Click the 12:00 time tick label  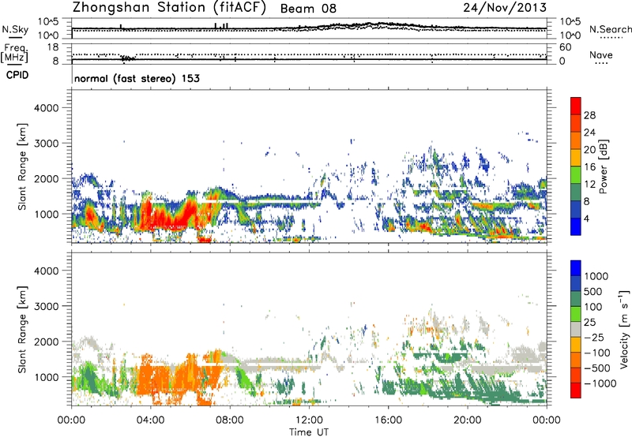coord(309,420)
